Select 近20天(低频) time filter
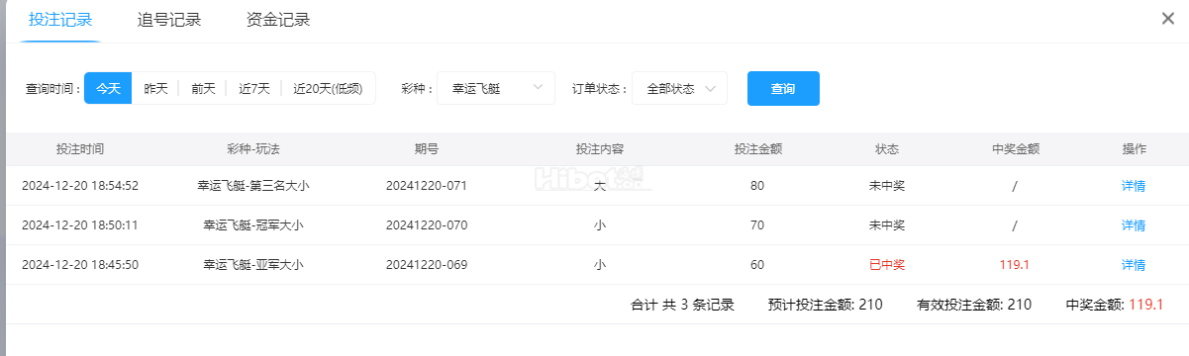Screen dimensions: 1189x356 point(329,88)
